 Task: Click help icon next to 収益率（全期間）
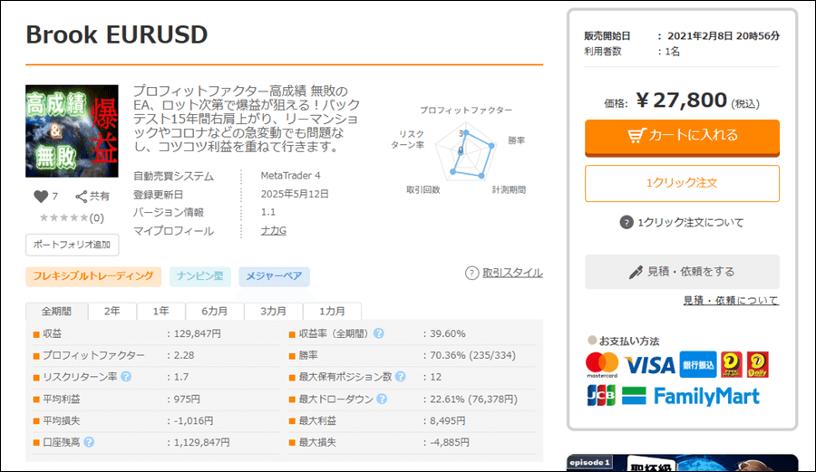tap(378, 333)
